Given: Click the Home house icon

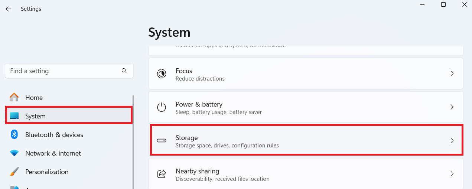Looking at the screenshot, I should [x=14, y=97].
